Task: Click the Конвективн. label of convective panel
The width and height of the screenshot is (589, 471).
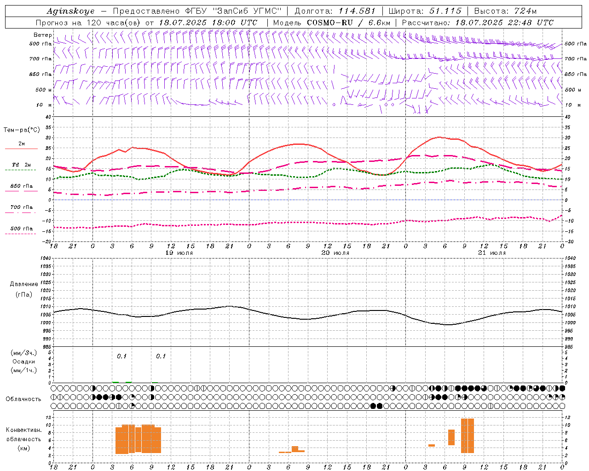Action: (24, 430)
